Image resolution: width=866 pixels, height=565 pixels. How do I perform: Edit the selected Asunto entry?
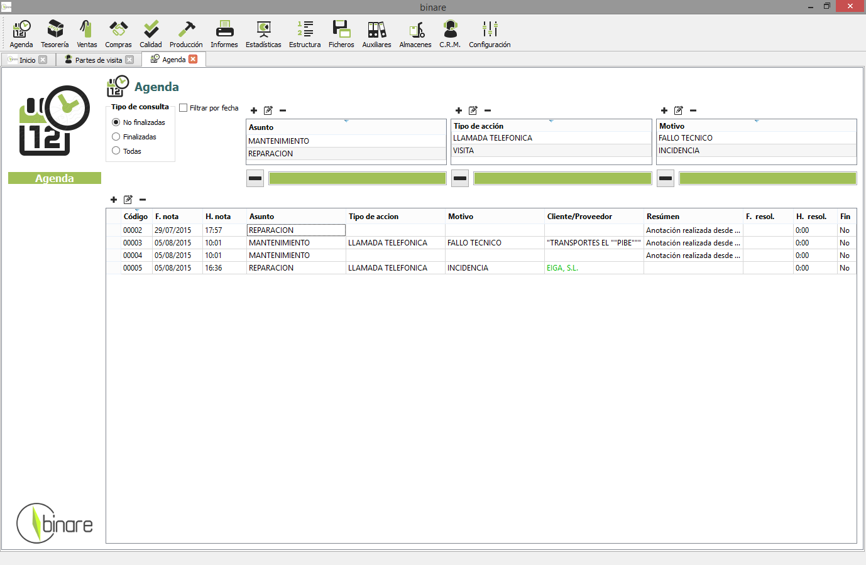(x=268, y=110)
